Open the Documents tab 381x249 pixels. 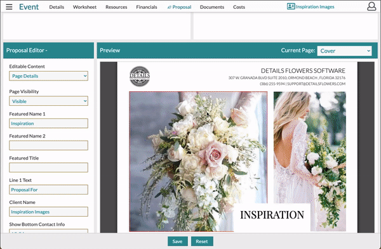tap(212, 7)
